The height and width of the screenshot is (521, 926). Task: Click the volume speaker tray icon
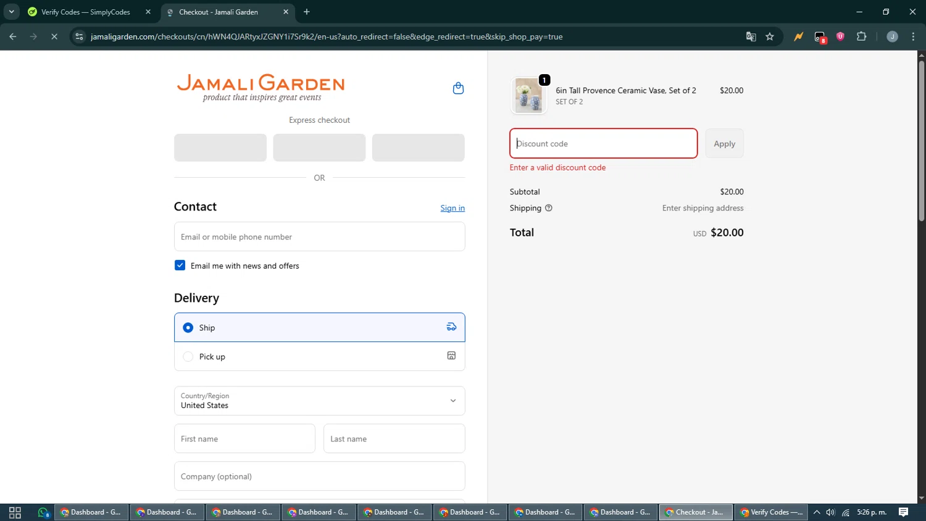pyautogui.click(x=831, y=512)
